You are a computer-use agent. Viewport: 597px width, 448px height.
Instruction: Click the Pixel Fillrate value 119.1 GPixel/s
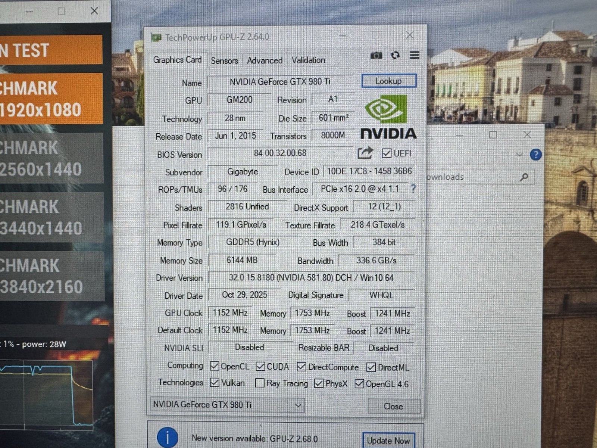(x=241, y=224)
